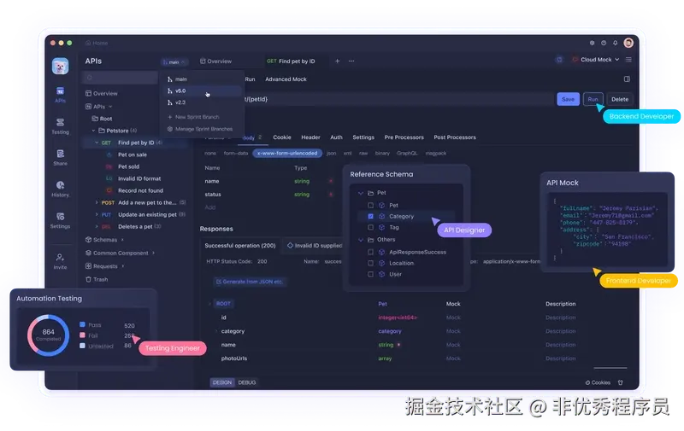
Task: Click the Trash item in the API tree
Action: click(x=97, y=279)
